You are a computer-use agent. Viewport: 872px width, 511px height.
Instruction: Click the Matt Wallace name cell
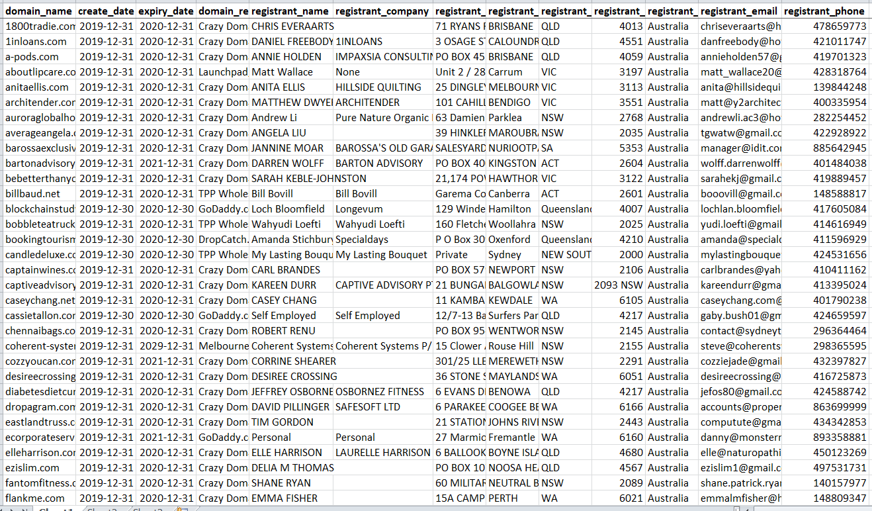coord(291,72)
